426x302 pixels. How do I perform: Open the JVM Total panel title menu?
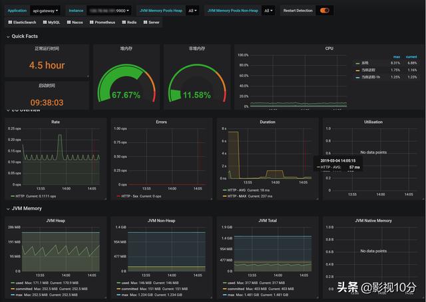(268, 221)
